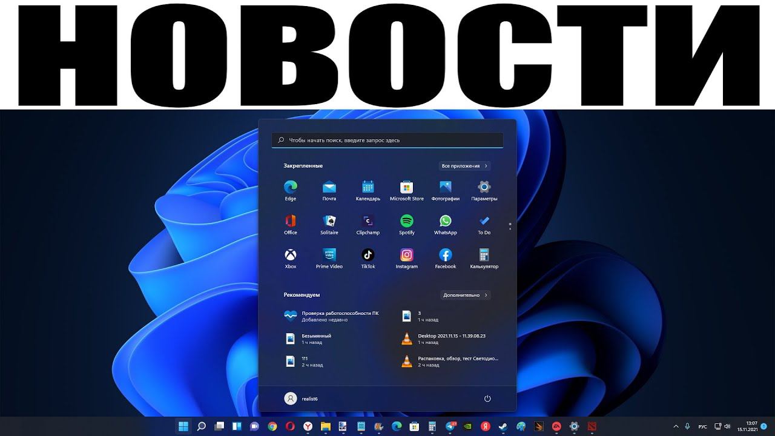Switch to Notepad on the taskbar
The image size is (775, 436).
(361, 426)
